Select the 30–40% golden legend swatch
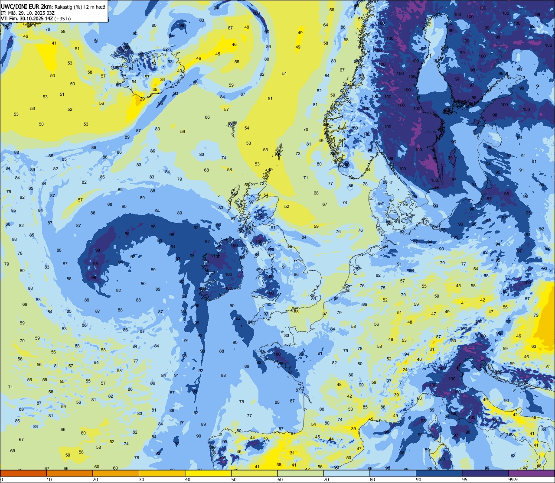Screen dimensions: 555x483 pyautogui.click(x=162, y=473)
